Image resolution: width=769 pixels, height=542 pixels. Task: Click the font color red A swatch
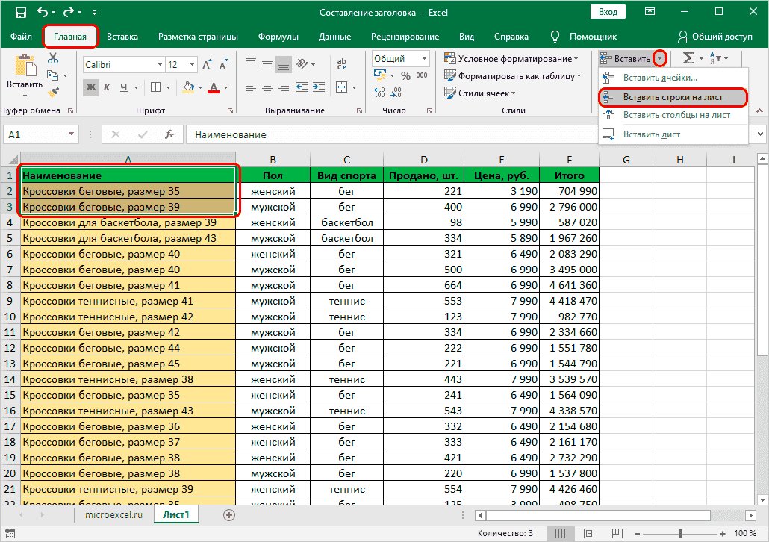coord(214,87)
